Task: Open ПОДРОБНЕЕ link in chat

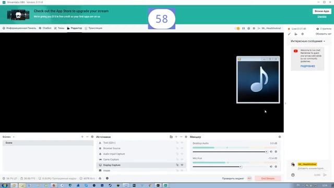Action: tap(307, 66)
